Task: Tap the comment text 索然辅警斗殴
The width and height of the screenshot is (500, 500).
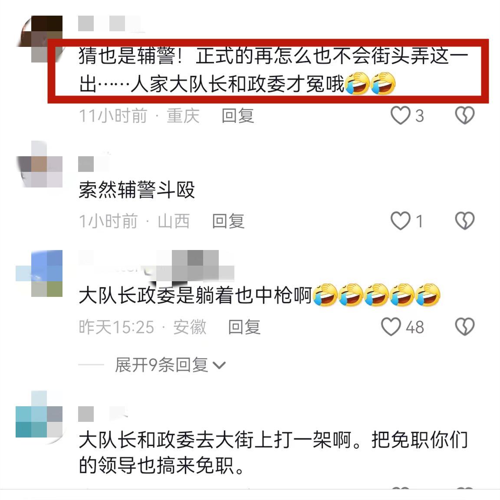Action: pyautogui.click(x=136, y=190)
